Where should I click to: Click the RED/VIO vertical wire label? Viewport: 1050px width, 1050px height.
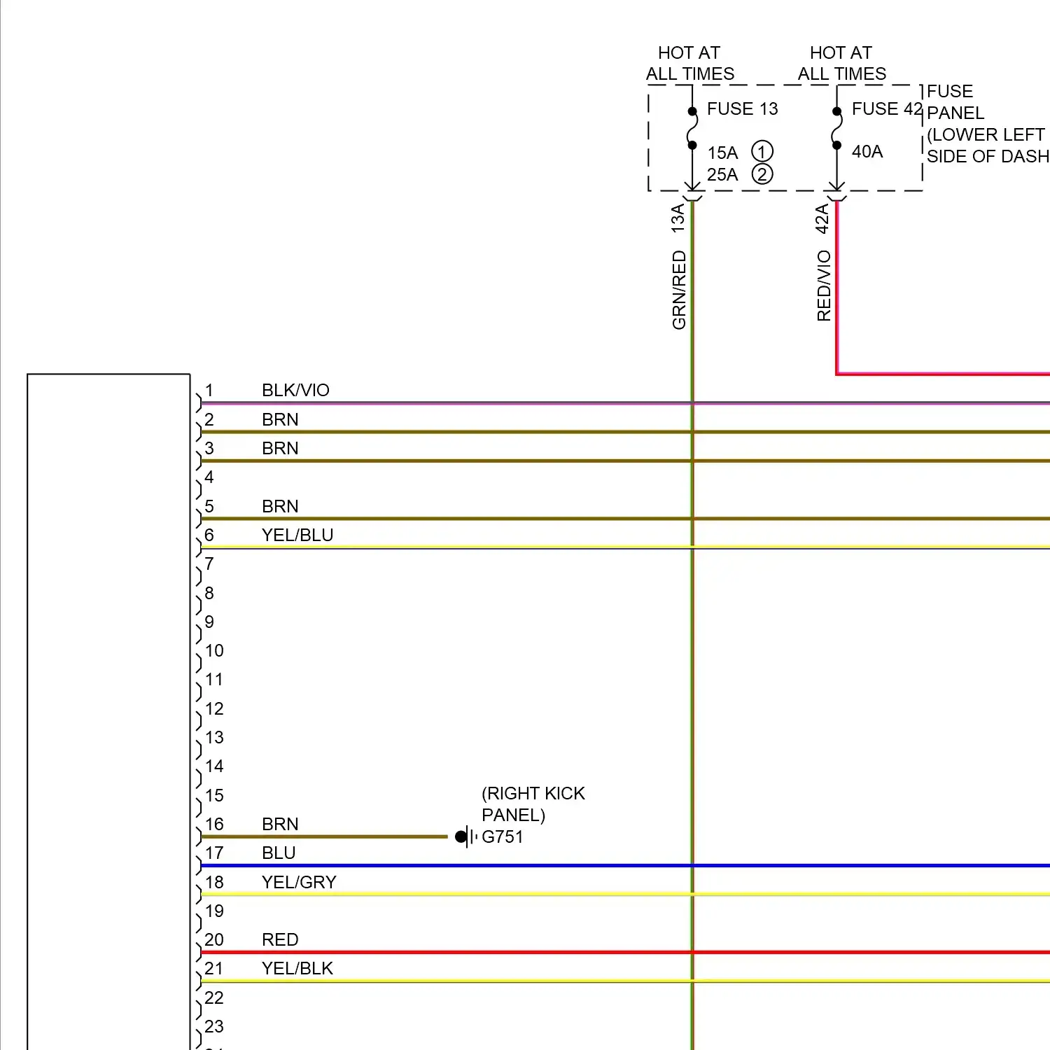point(824,286)
